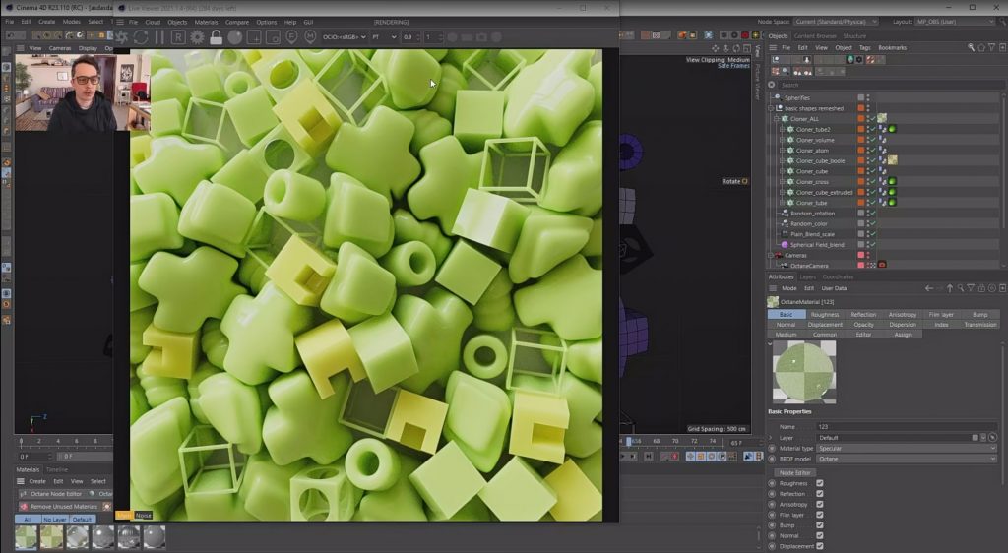Click the R reset render icon
The image size is (1008, 553).
coord(178,37)
